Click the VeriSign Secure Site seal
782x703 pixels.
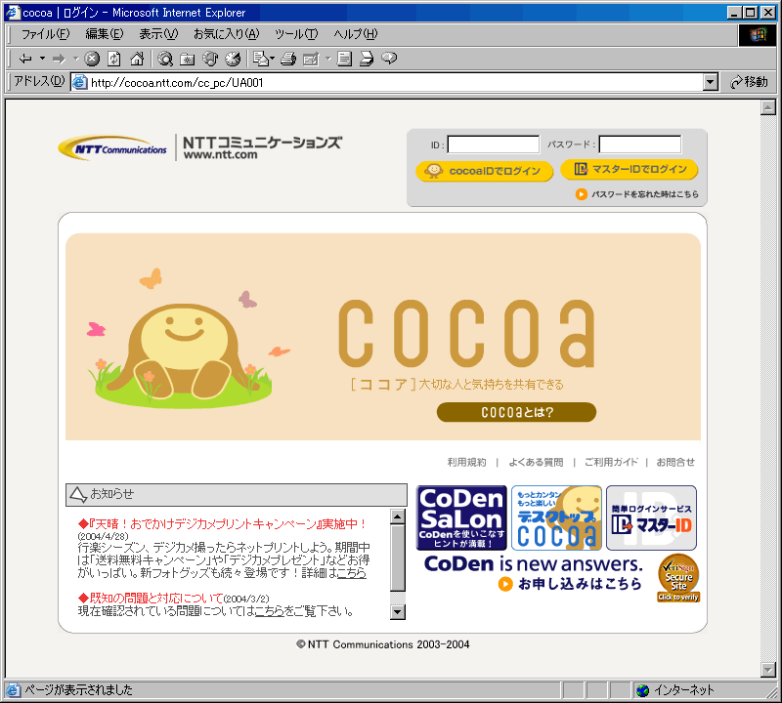coord(678,578)
